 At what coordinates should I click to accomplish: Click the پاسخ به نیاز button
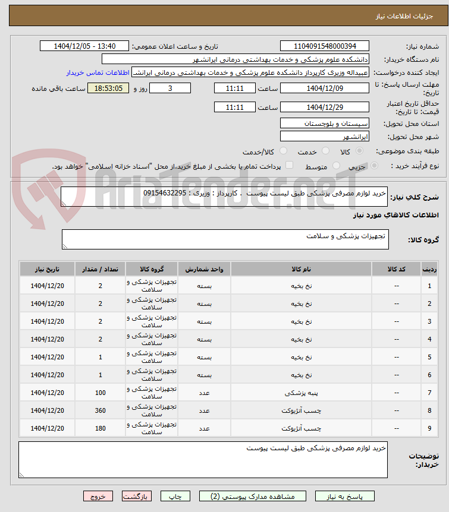click(x=345, y=497)
